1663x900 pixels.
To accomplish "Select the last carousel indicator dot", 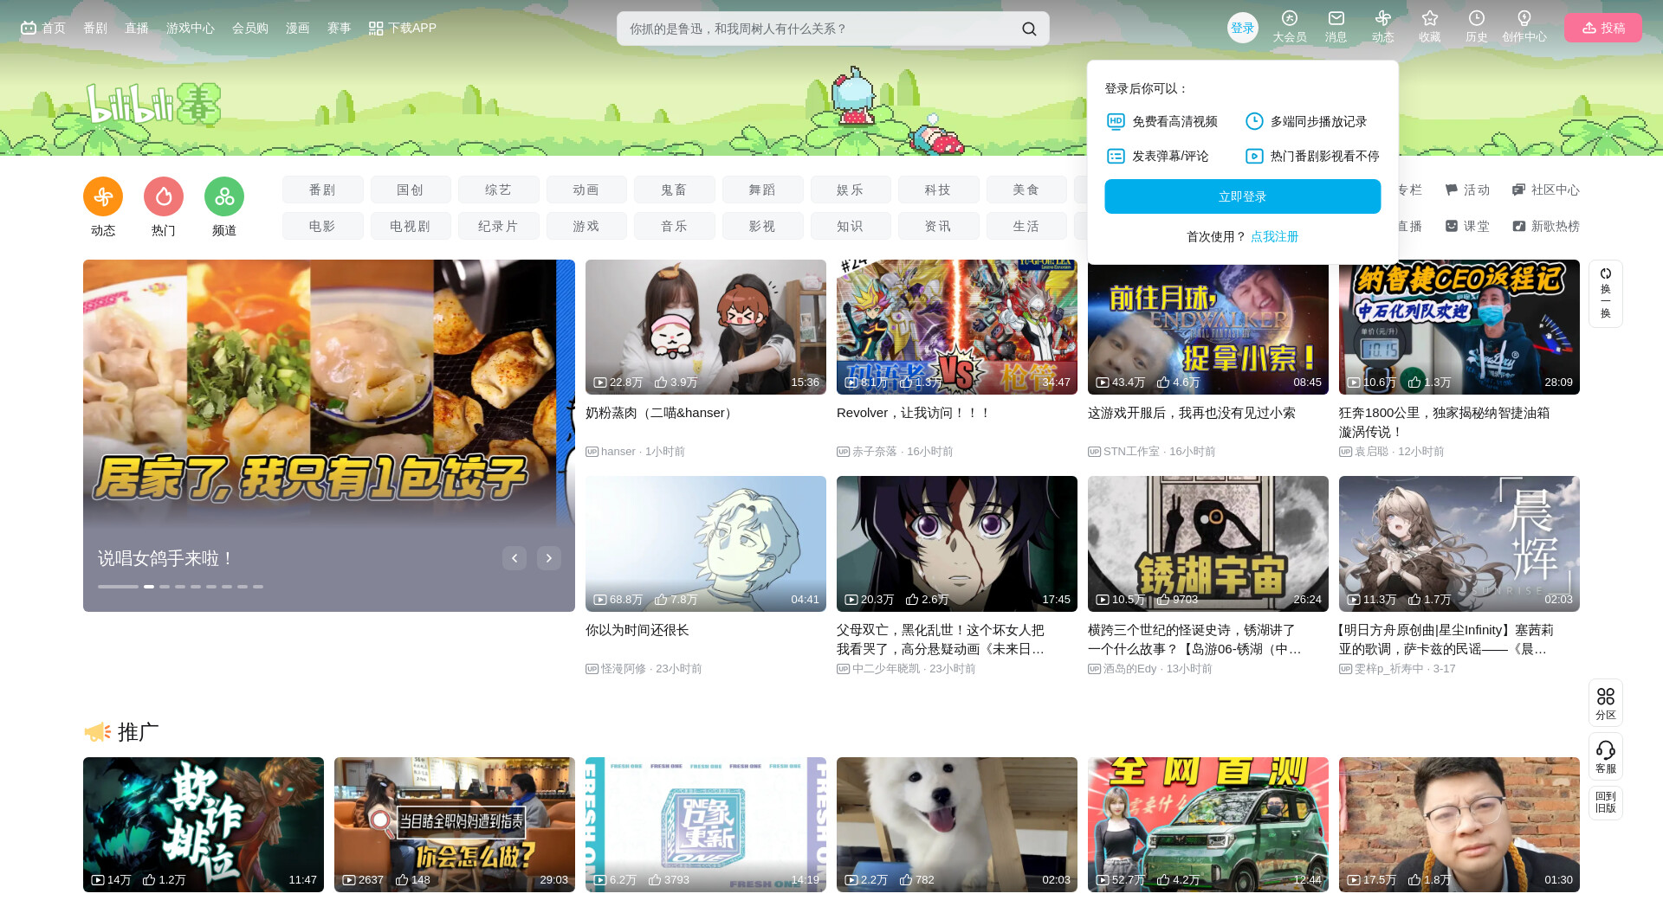I will [x=258, y=587].
